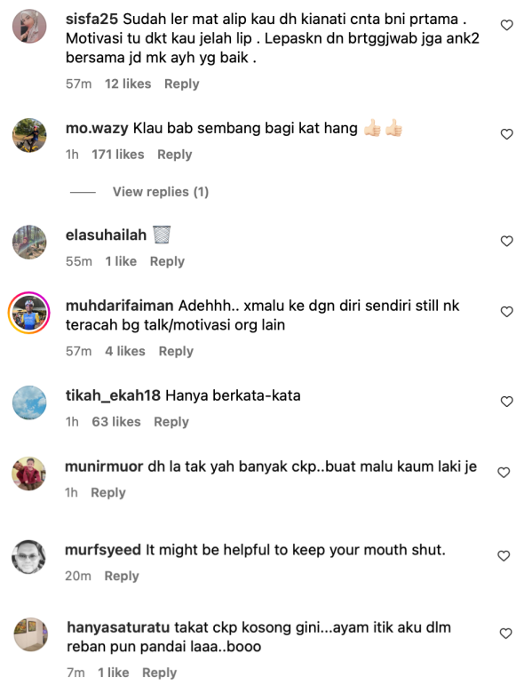Expand View replies (1) under mo.wazy
This screenshot has height=685, width=524.
(161, 192)
